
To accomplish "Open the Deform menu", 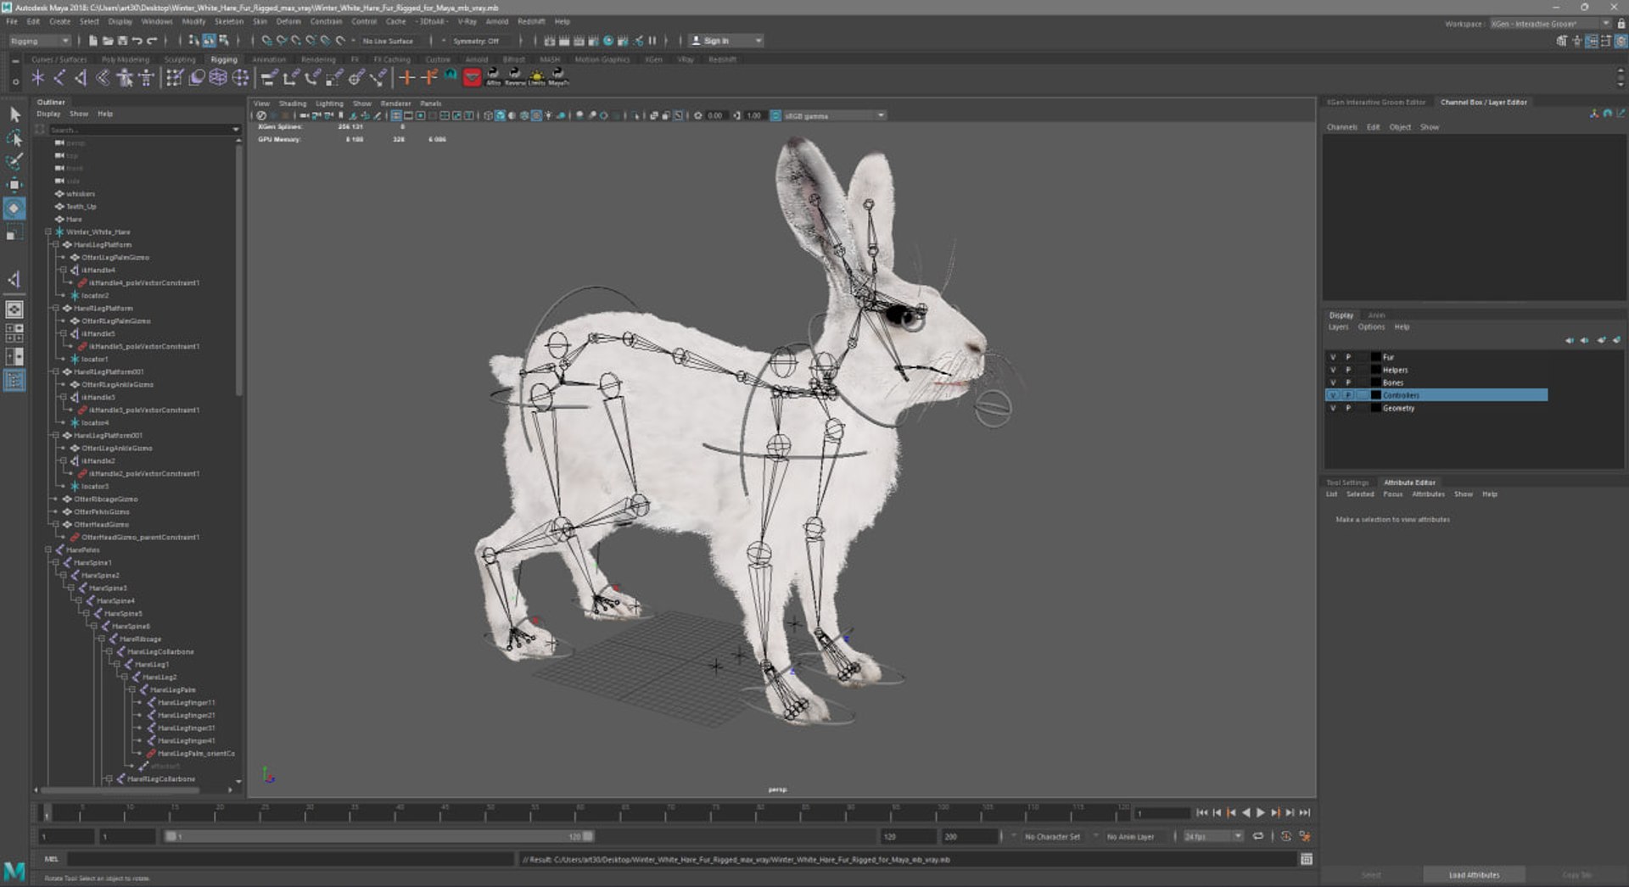I will pos(288,21).
